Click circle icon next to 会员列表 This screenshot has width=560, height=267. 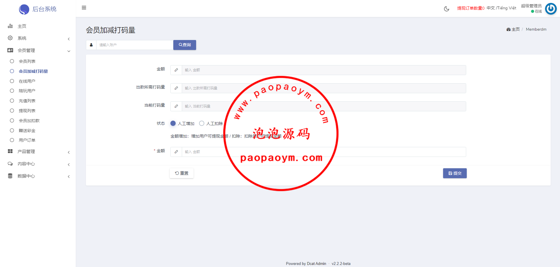click(x=12, y=61)
